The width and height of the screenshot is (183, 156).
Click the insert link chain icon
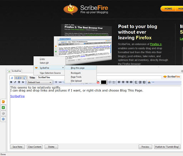point(60,82)
